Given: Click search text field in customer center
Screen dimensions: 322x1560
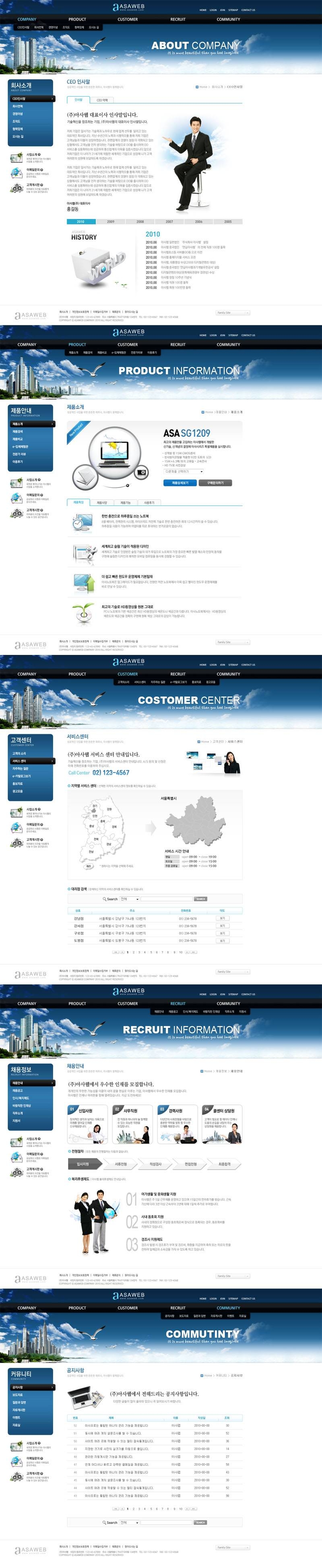Looking at the screenshot, I should [167, 899].
